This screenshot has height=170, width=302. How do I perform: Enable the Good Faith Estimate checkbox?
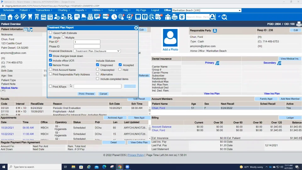point(50,32)
